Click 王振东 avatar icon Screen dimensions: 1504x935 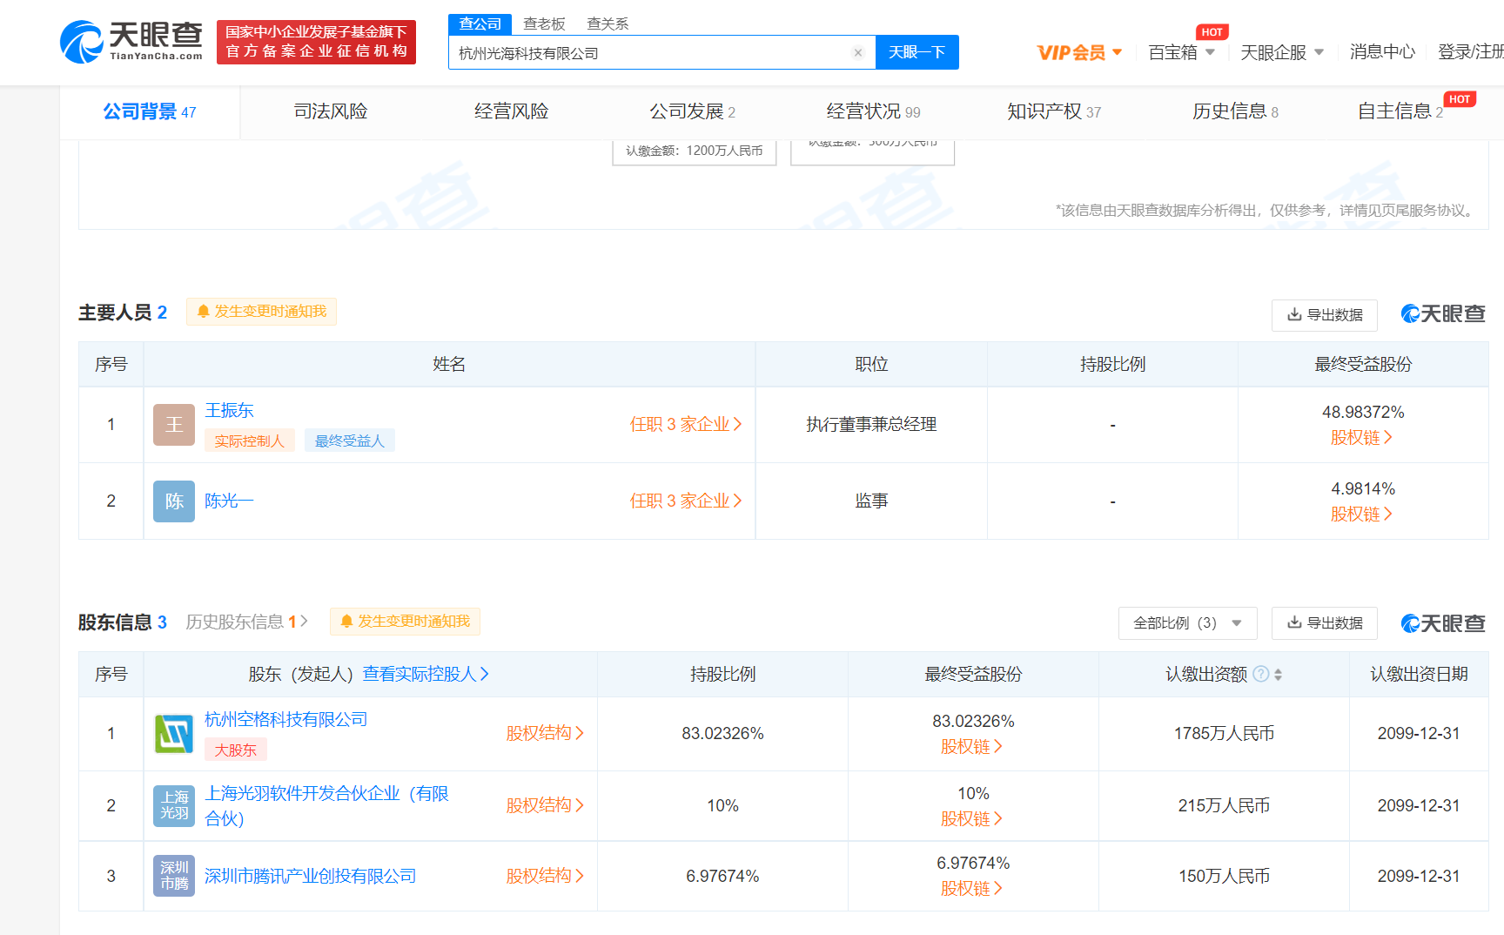174,425
